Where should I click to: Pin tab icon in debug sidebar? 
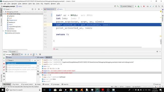(x=4, y=79)
